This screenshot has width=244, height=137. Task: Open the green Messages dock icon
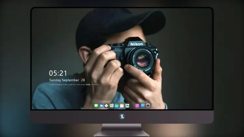[96, 106]
